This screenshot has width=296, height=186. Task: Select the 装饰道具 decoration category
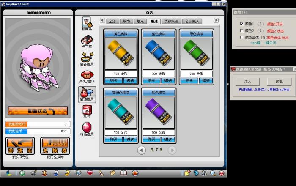pos(87,95)
